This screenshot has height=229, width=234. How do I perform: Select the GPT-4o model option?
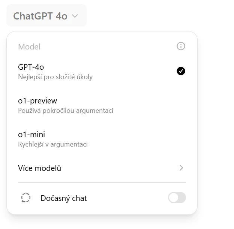102,72
